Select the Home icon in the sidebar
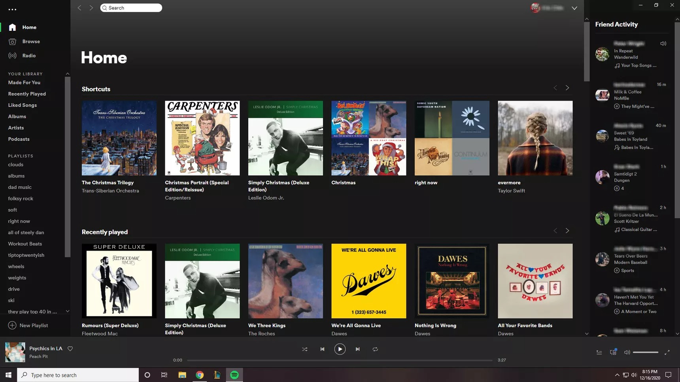This screenshot has height=382, width=680. tap(12, 27)
